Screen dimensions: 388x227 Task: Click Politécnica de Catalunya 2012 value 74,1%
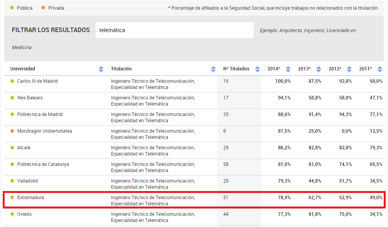(345, 164)
